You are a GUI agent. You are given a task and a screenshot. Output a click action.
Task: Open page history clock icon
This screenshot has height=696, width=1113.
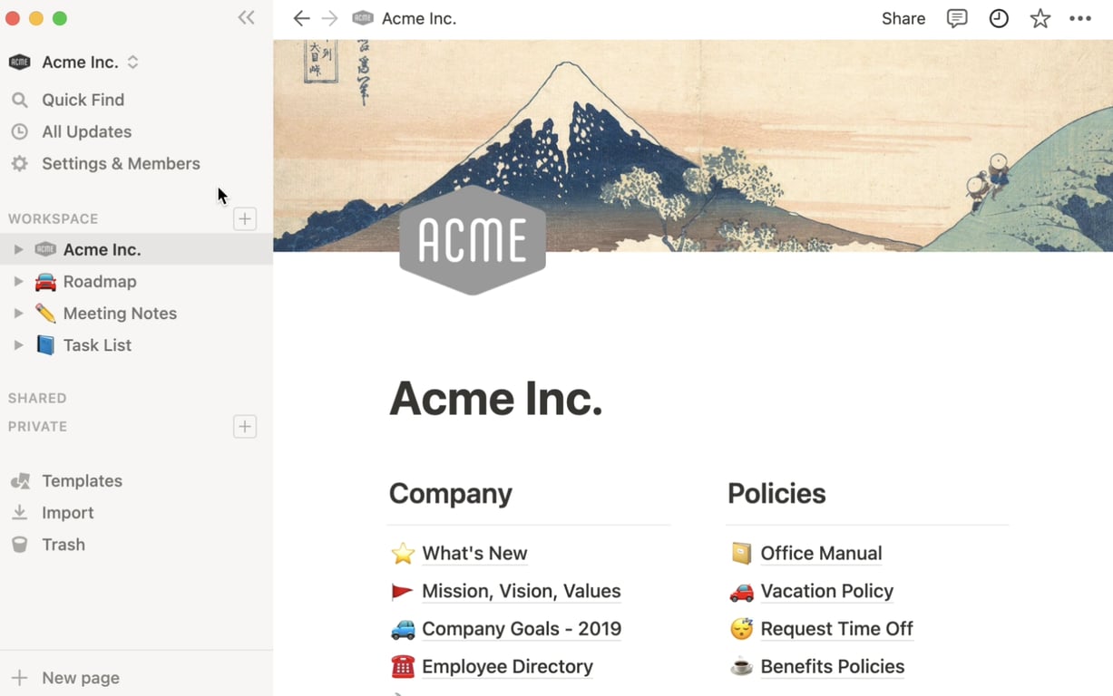(998, 18)
